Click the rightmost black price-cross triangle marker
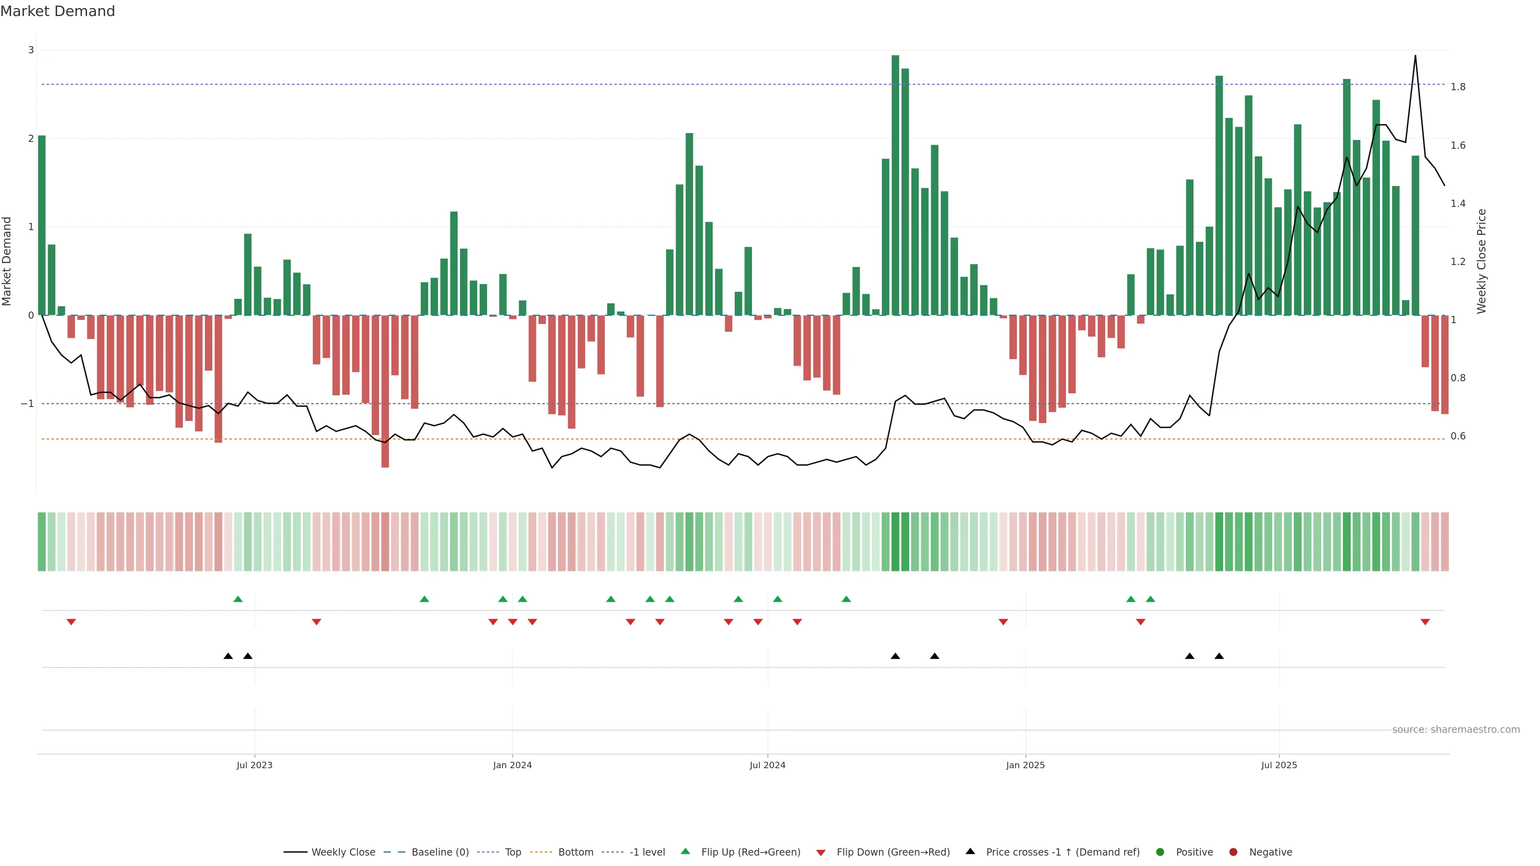Screen dimensions: 1540x866 pyautogui.click(x=1219, y=656)
